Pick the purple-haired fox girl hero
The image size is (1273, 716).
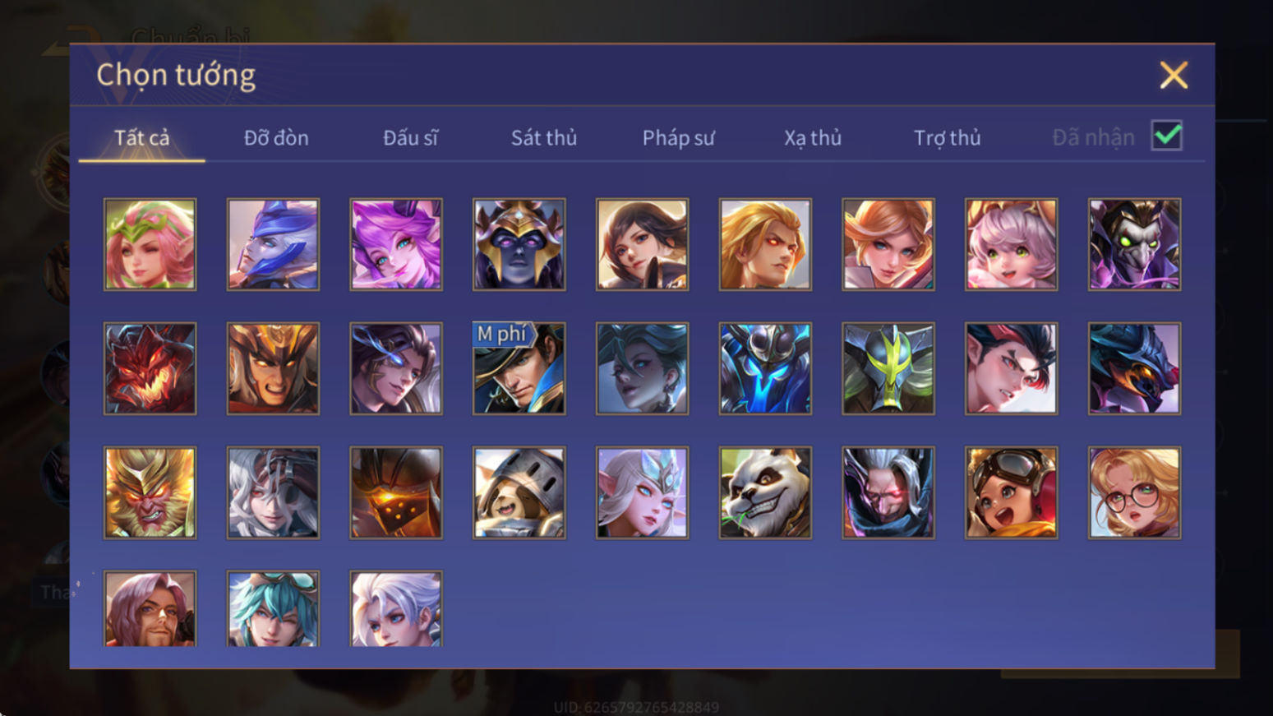(396, 244)
